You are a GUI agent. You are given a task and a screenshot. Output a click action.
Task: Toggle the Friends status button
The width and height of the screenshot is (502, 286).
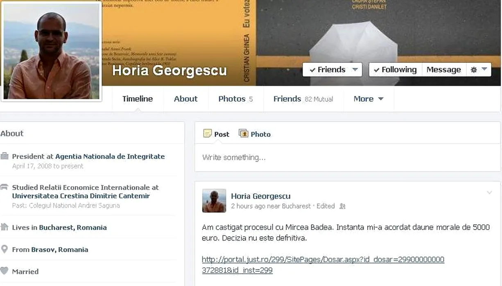332,70
